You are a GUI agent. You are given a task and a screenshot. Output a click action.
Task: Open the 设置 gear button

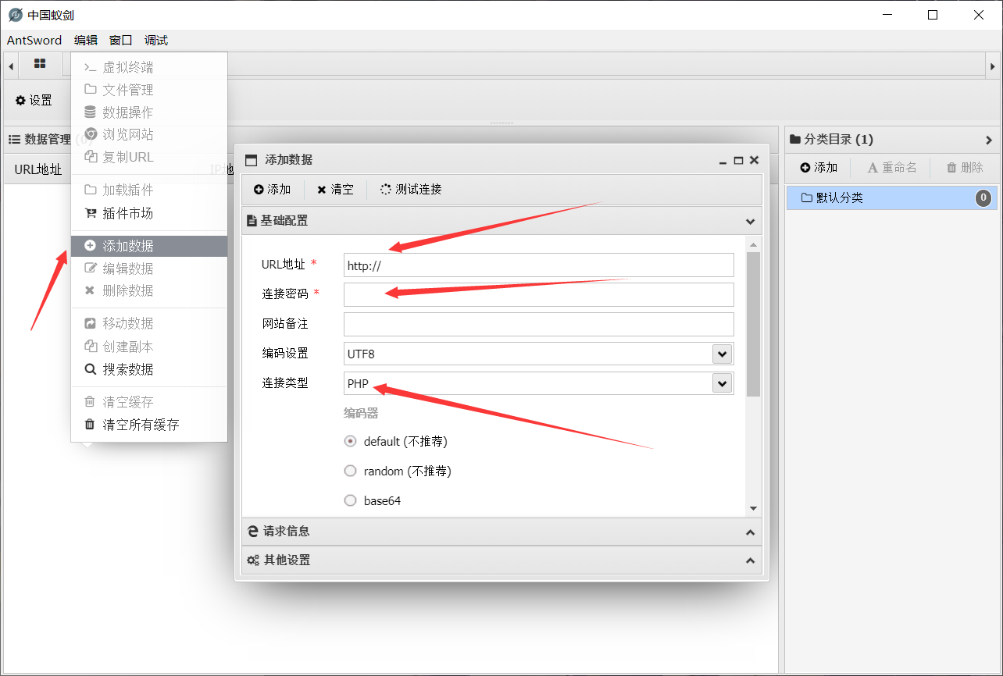34,100
